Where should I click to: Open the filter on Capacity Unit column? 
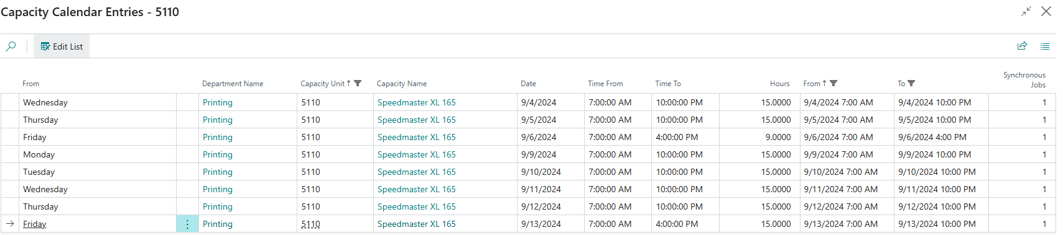(358, 83)
